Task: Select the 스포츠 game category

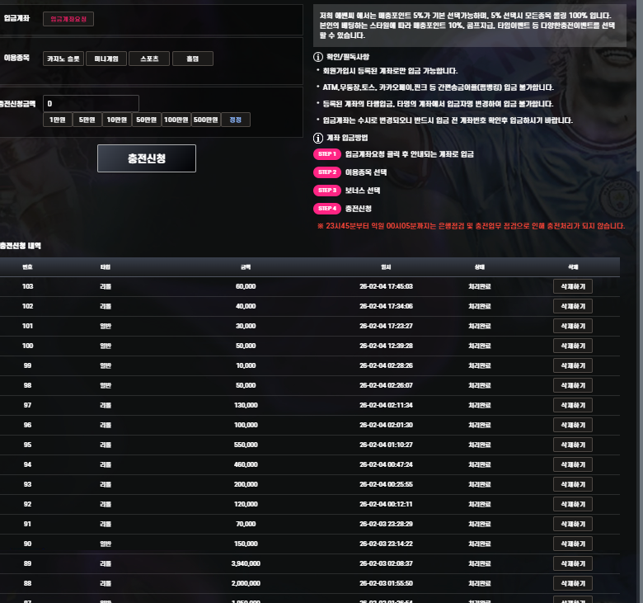Action: pyautogui.click(x=149, y=59)
